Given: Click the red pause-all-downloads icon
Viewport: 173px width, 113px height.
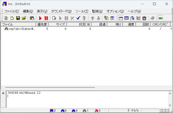Looking at the screenshot, I should pos(46,18).
